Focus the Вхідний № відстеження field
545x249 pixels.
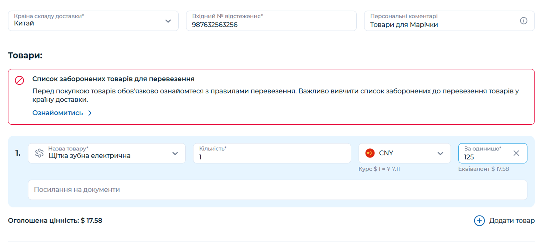pyautogui.click(x=271, y=24)
